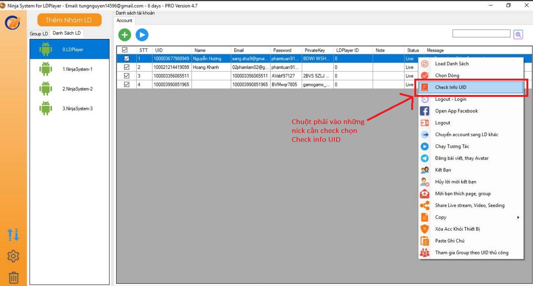
Task: Click the Thêm Nhóm LD button
Action: tap(69, 20)
